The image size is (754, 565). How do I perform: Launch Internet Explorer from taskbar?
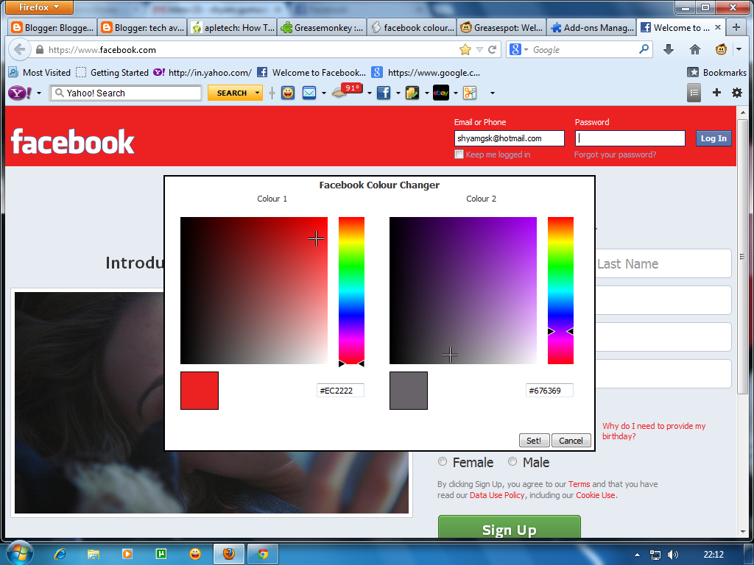click(x=60, y=554)
